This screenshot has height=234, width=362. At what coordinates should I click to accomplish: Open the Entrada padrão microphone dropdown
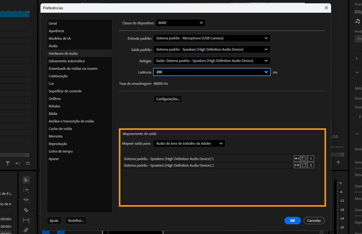click(x=212, y=38)
